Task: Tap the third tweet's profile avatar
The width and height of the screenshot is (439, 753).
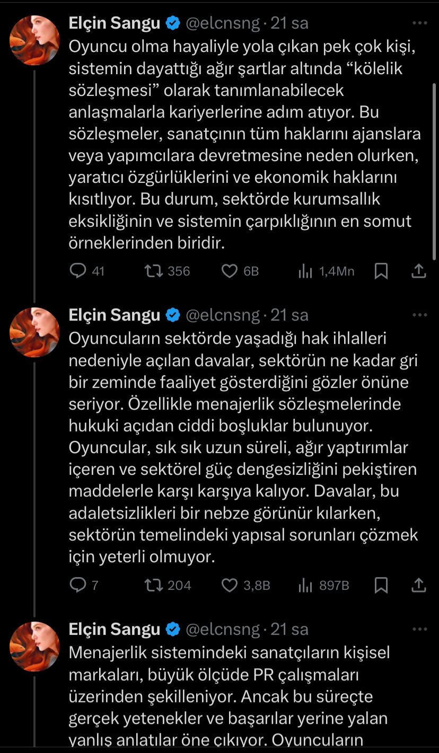Action: [x=35, y=646]
